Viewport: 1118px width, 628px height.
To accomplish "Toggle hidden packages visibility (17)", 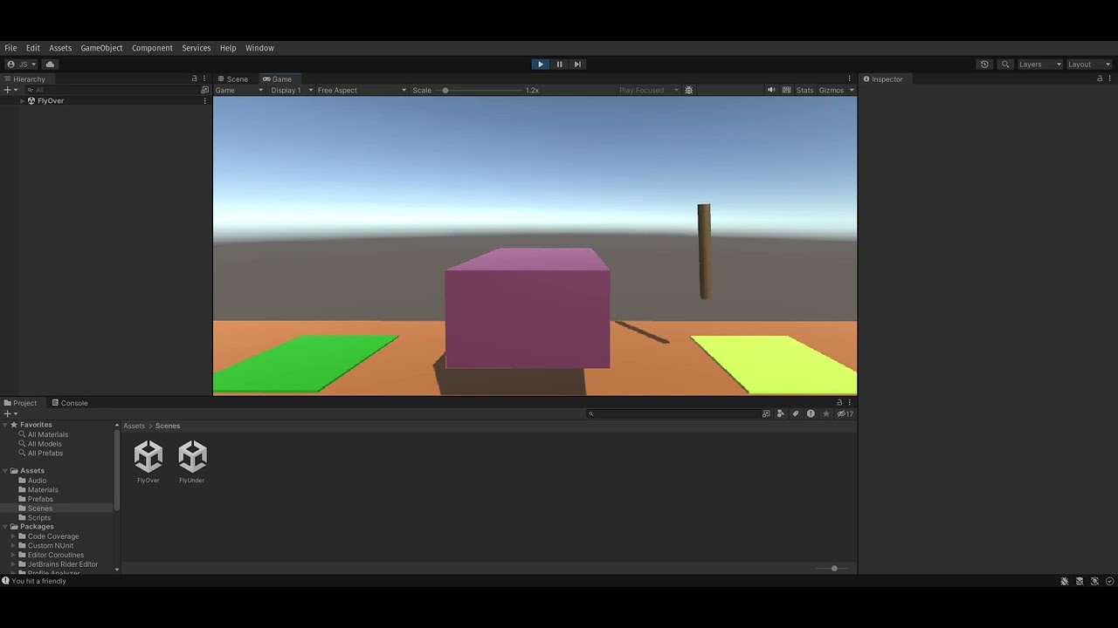I will [845, 413].
